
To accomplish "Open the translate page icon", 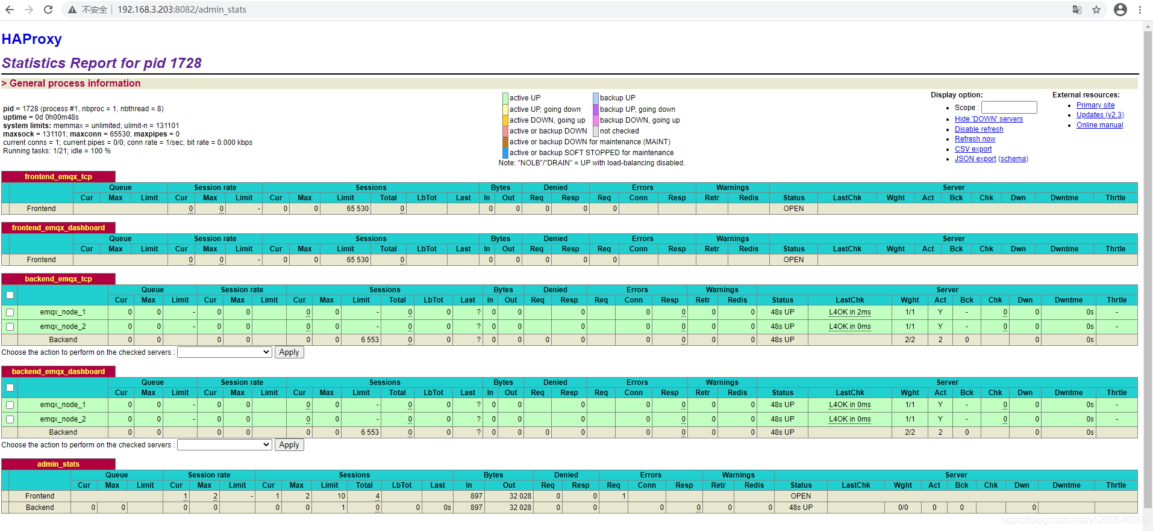I will pyautogui.click(x=1077, y=10).
